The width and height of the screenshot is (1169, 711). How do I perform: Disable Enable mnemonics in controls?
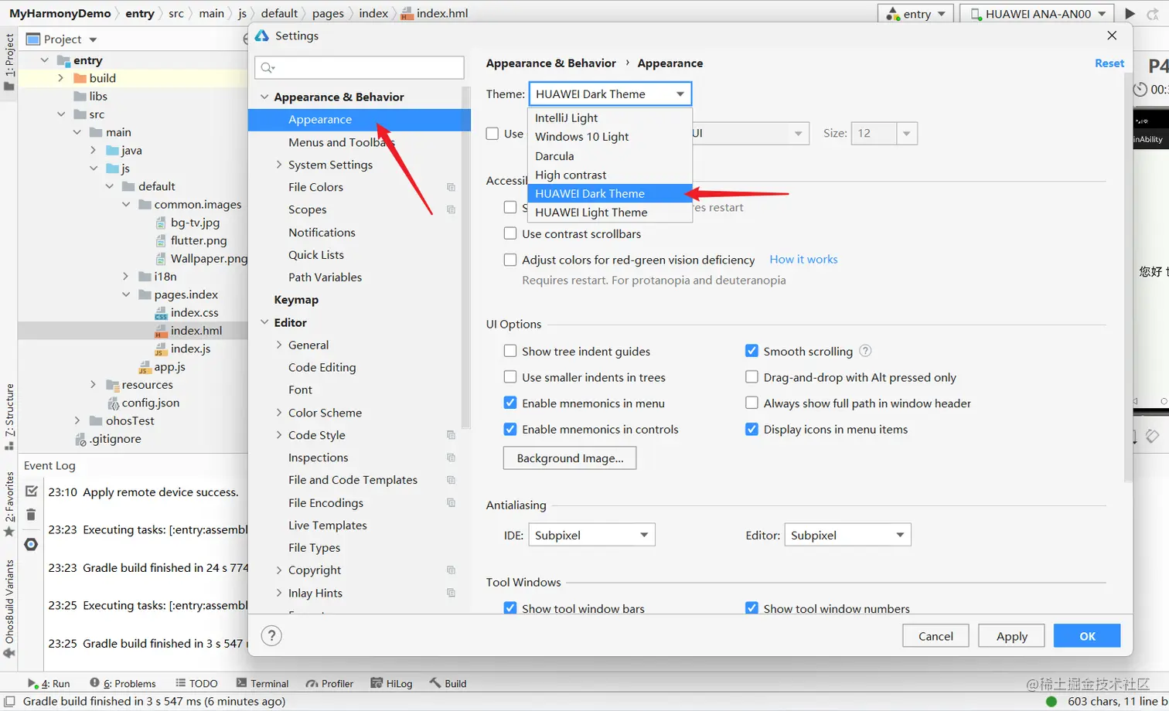[510, 429]
